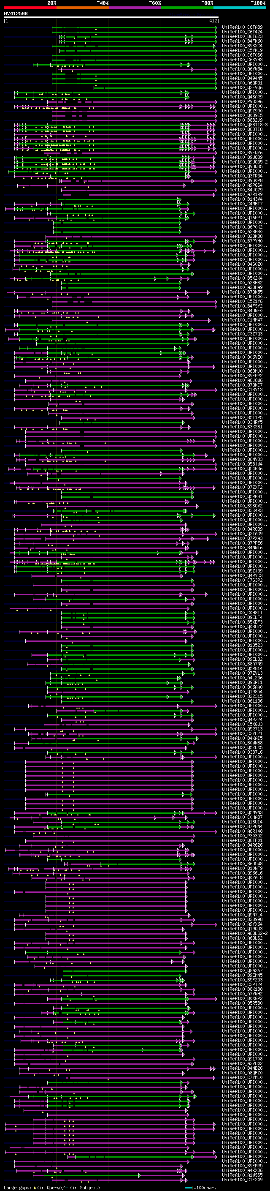270x1191 pixels.
Task: Open hit UniRef100_C6T424
Action: coord(242,32)
